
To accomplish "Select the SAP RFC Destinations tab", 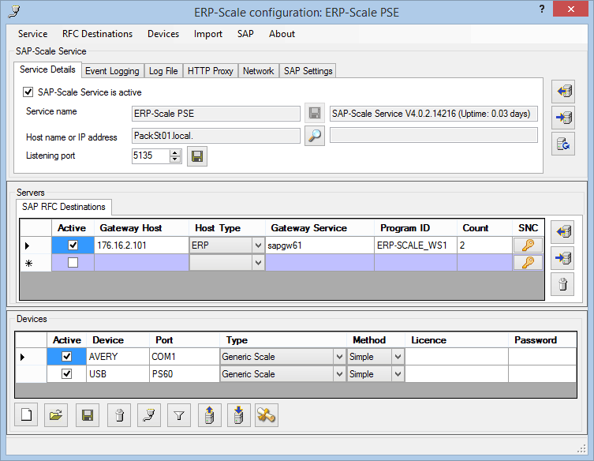I will (x=64, y=207).
